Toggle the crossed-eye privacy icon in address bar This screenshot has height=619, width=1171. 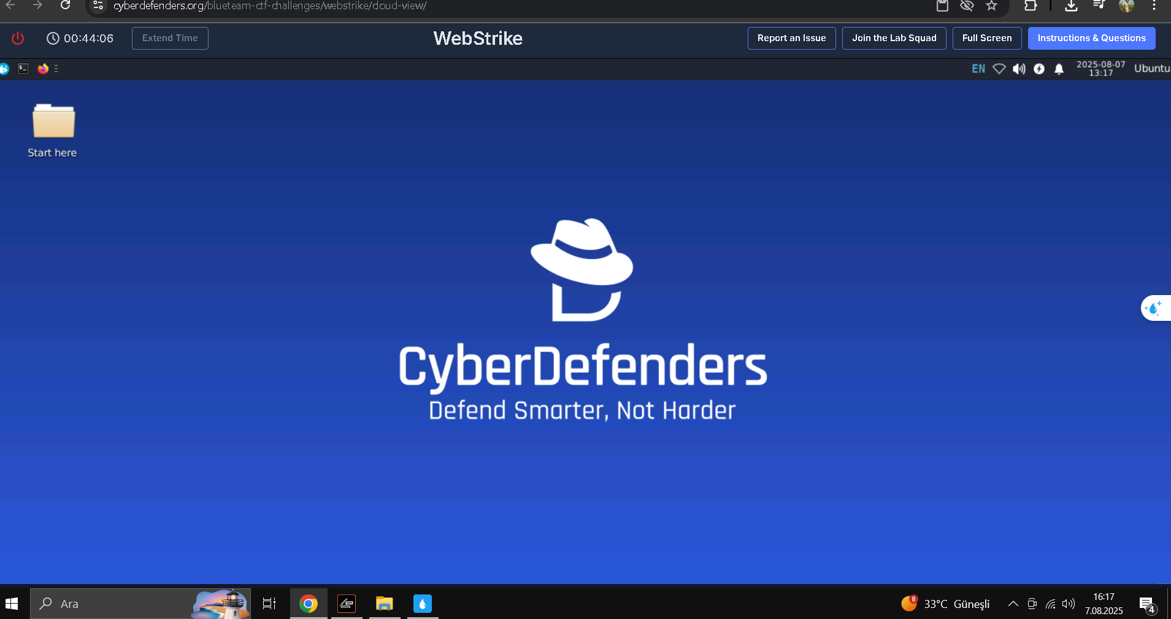click(967, 6)
